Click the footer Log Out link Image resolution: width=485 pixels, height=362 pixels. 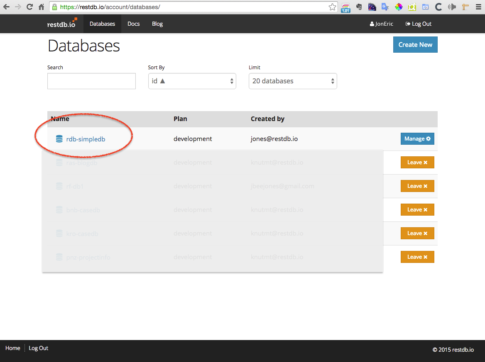(x=38, y=348)
